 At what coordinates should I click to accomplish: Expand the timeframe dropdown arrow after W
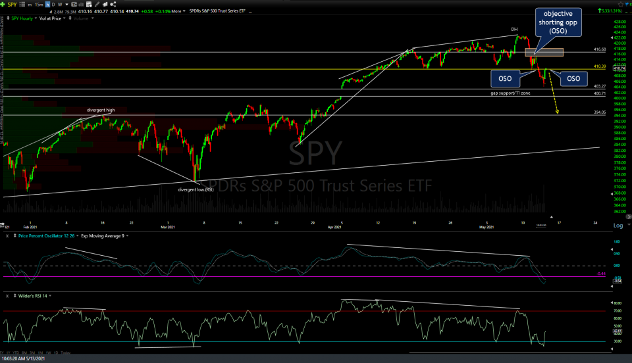pos(66,5)
